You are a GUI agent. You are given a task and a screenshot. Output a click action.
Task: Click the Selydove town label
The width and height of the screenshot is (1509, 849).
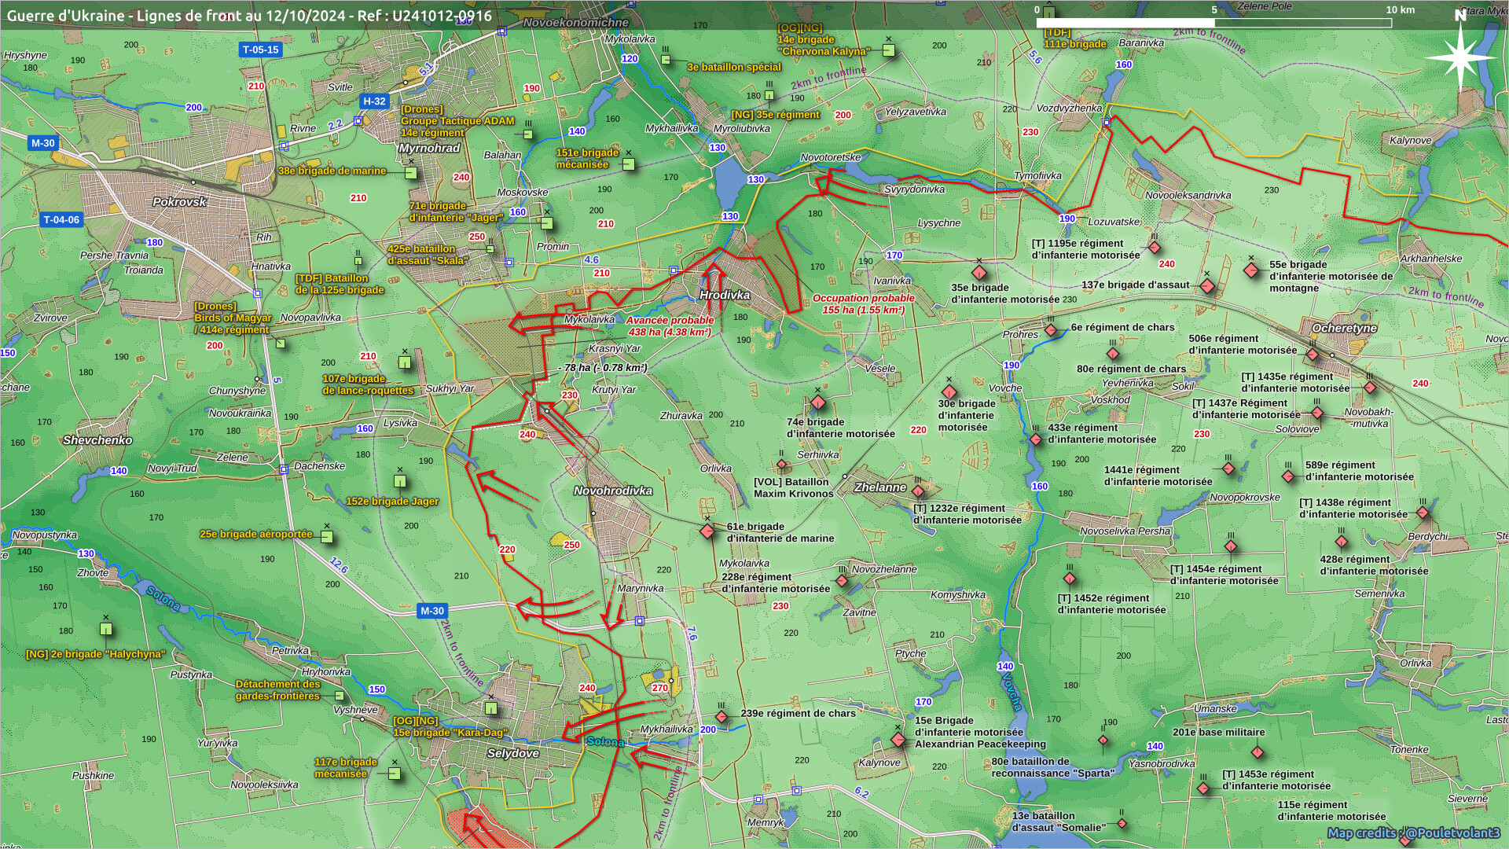pyautogui.click(x=513, y=753)
